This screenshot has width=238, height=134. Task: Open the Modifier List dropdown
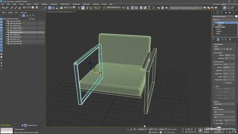[225, 20]
